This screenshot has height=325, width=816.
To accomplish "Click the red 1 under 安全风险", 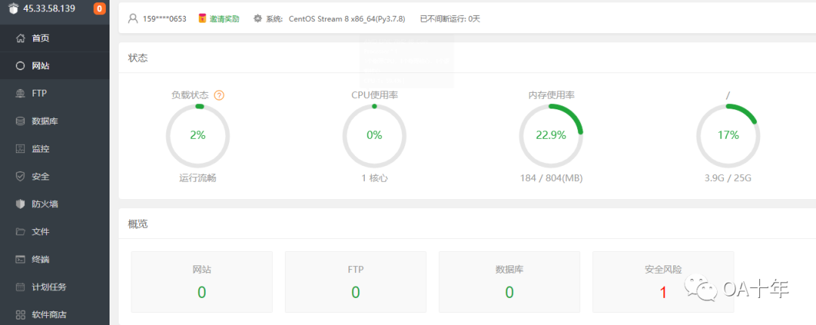I will pos(663,293).
